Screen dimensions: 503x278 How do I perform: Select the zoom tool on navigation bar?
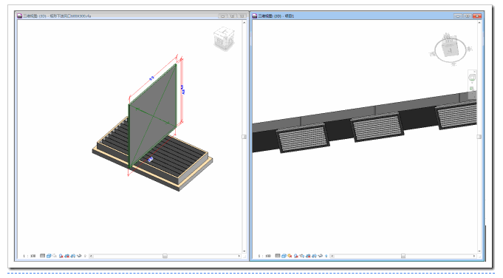[471, 89]
